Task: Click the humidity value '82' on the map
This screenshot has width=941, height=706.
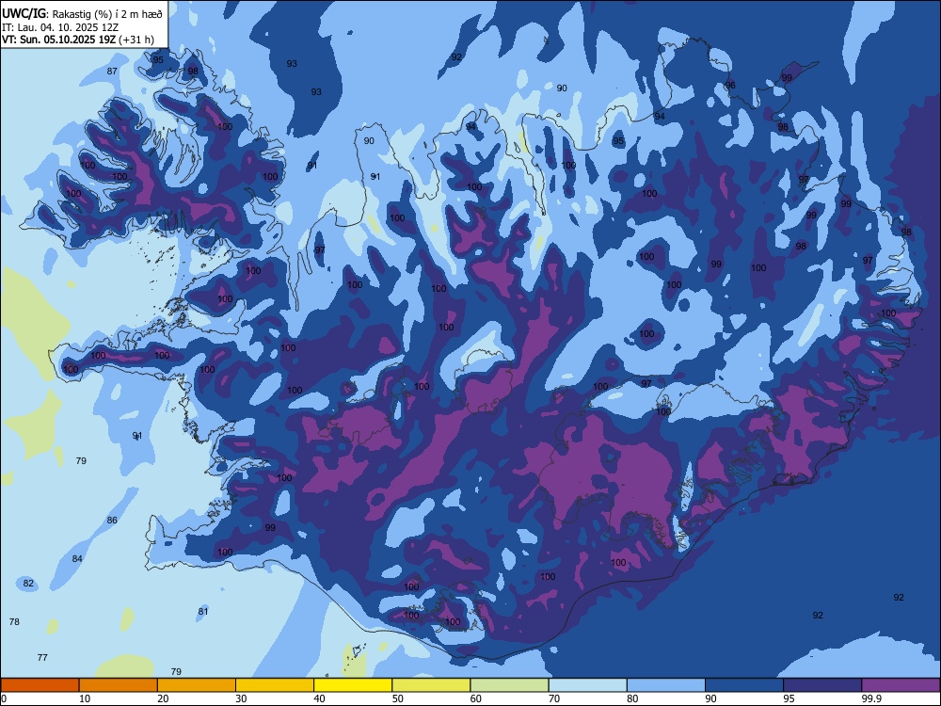Action: pos(28,583)
